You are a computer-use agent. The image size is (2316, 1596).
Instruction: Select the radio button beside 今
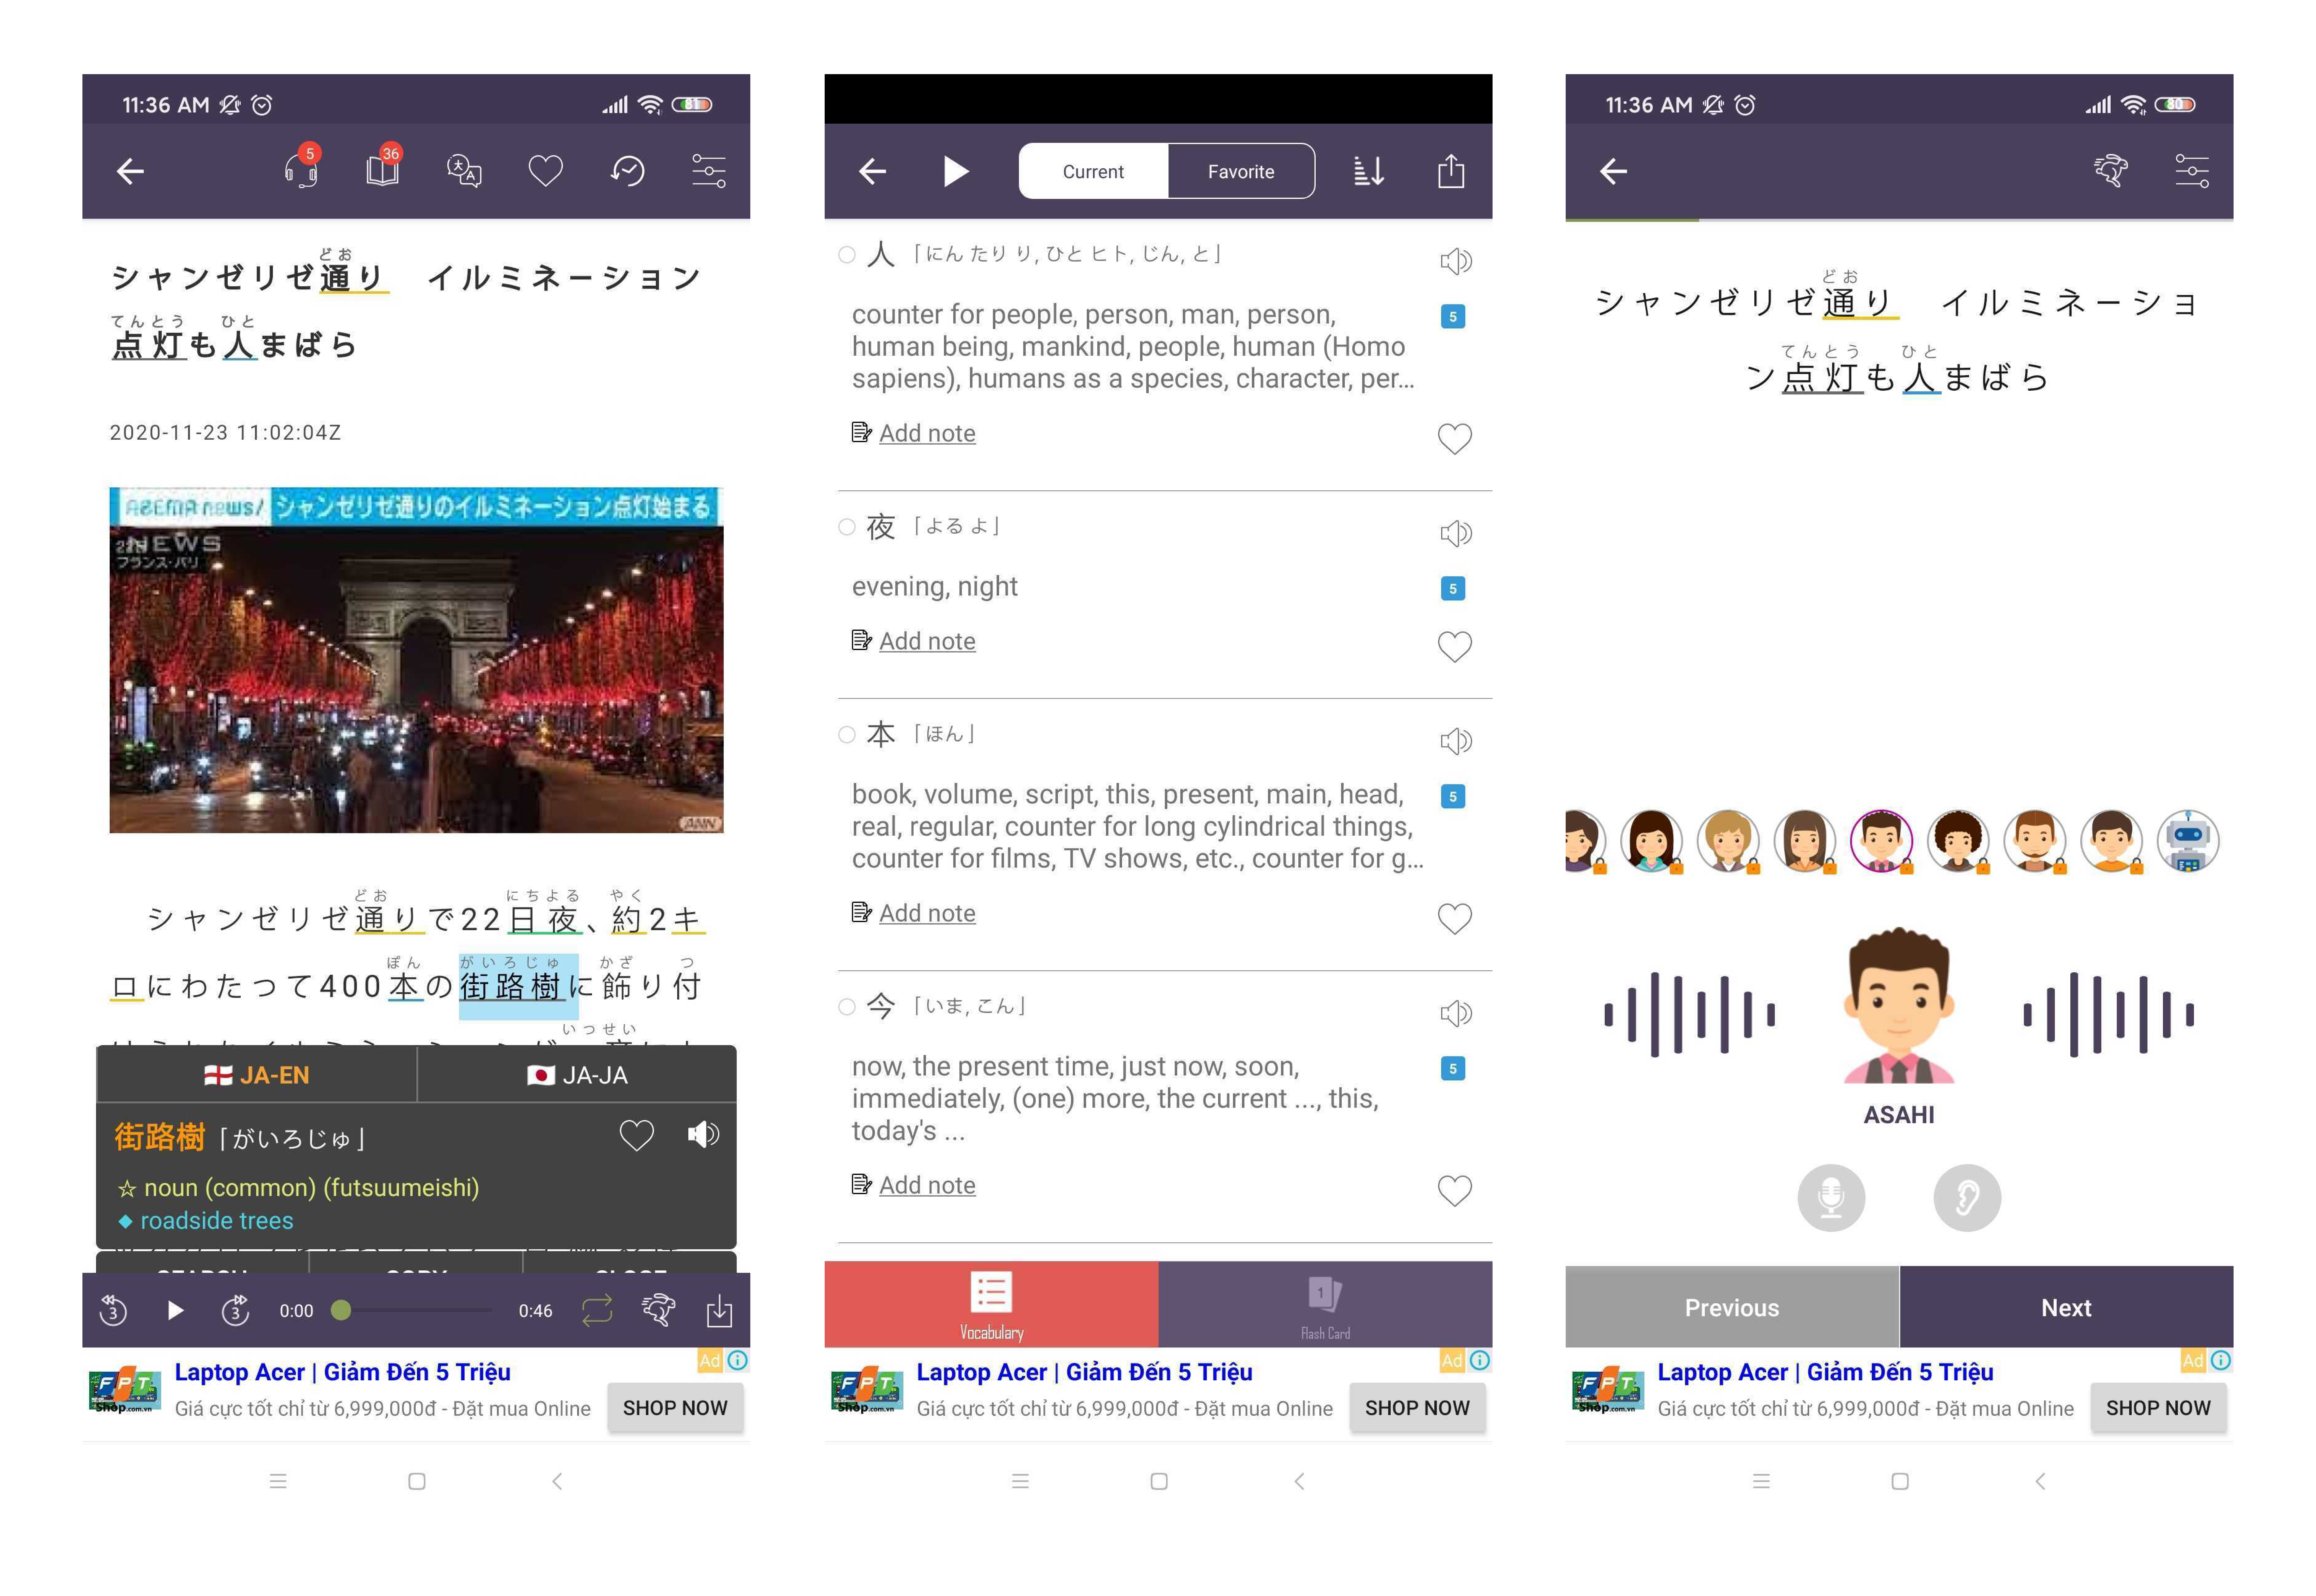pos(847,1007)
